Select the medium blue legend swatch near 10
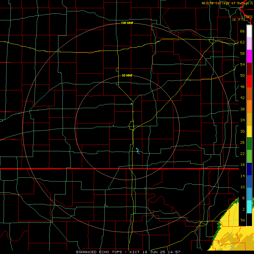The height and width of the screenshot is (254, 254). tap(249, 181)
